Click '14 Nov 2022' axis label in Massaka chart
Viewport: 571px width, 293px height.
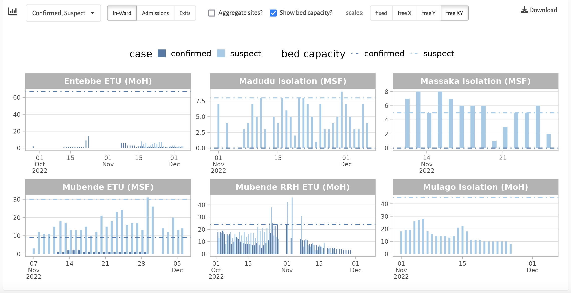coord(427,164)
